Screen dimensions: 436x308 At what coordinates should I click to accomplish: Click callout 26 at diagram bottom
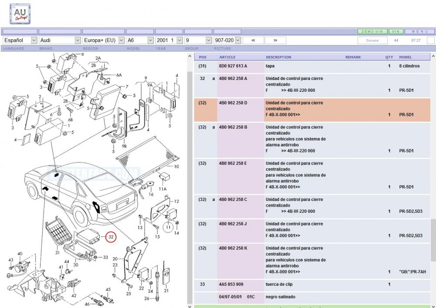[147, 298]
